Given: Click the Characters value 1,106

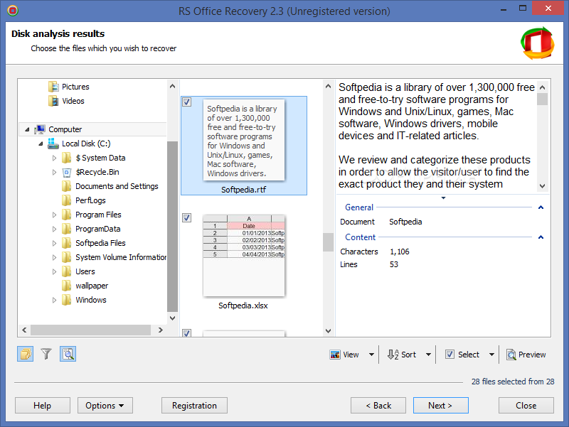Looking at the screenshot, I should 400,252.
